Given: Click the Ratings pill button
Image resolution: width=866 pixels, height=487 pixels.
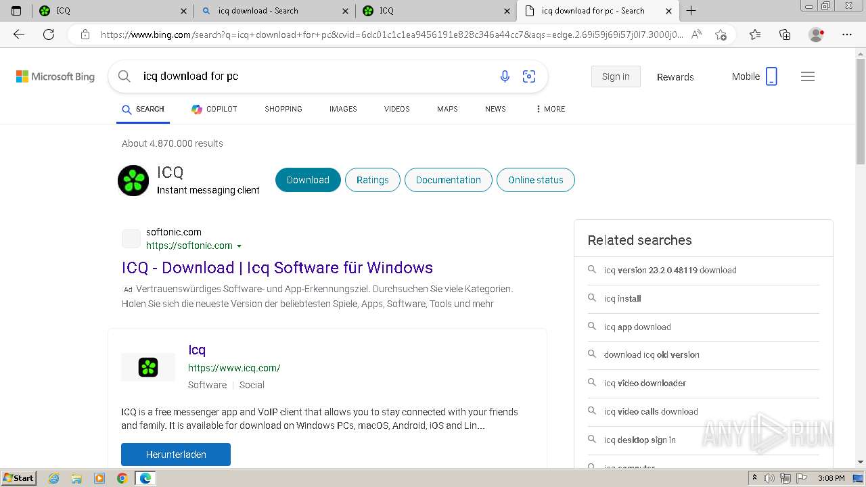Looking at the screenshot, I should coord(373,180).
